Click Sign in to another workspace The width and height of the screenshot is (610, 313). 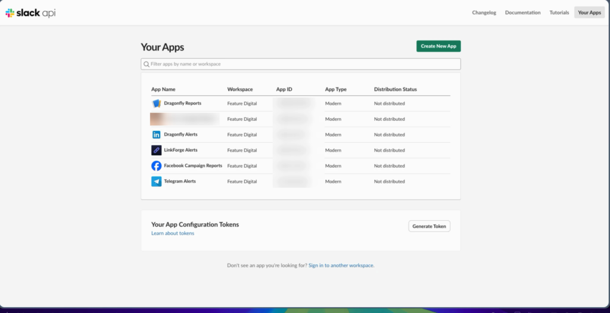click(x=341, y=265)
